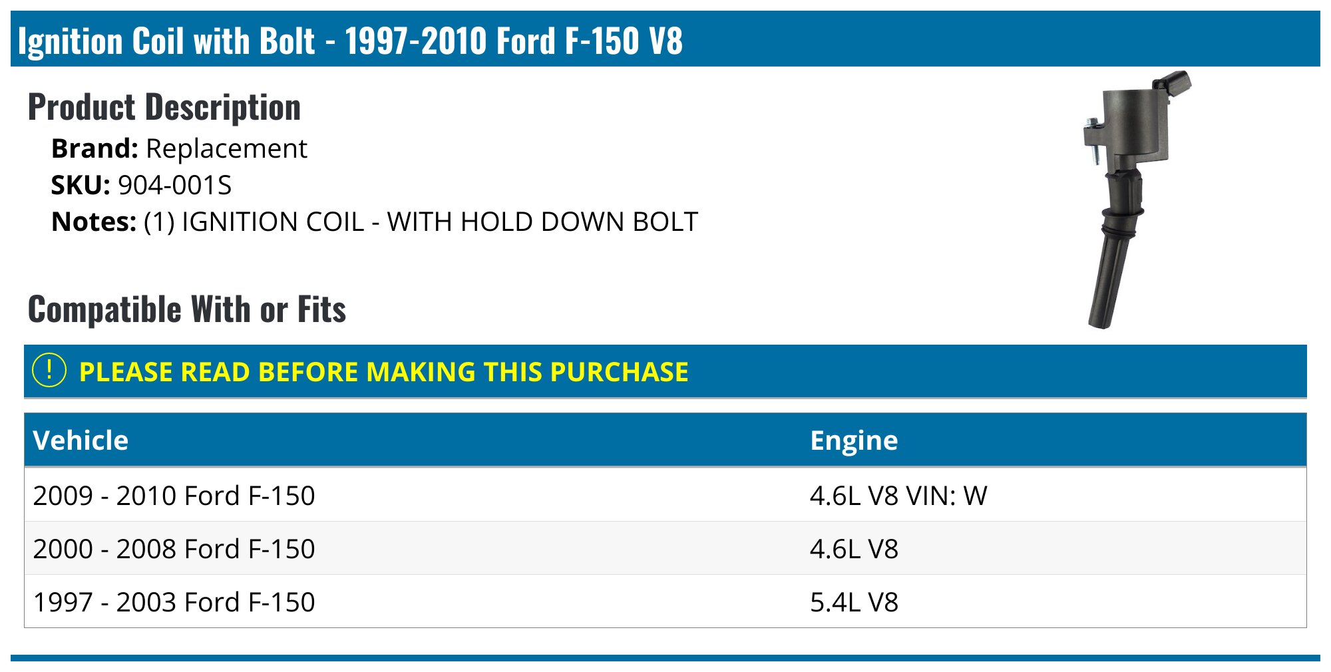1331x672 pixels.
Task: Click the Engine column header
Action: tap(854, 440)
